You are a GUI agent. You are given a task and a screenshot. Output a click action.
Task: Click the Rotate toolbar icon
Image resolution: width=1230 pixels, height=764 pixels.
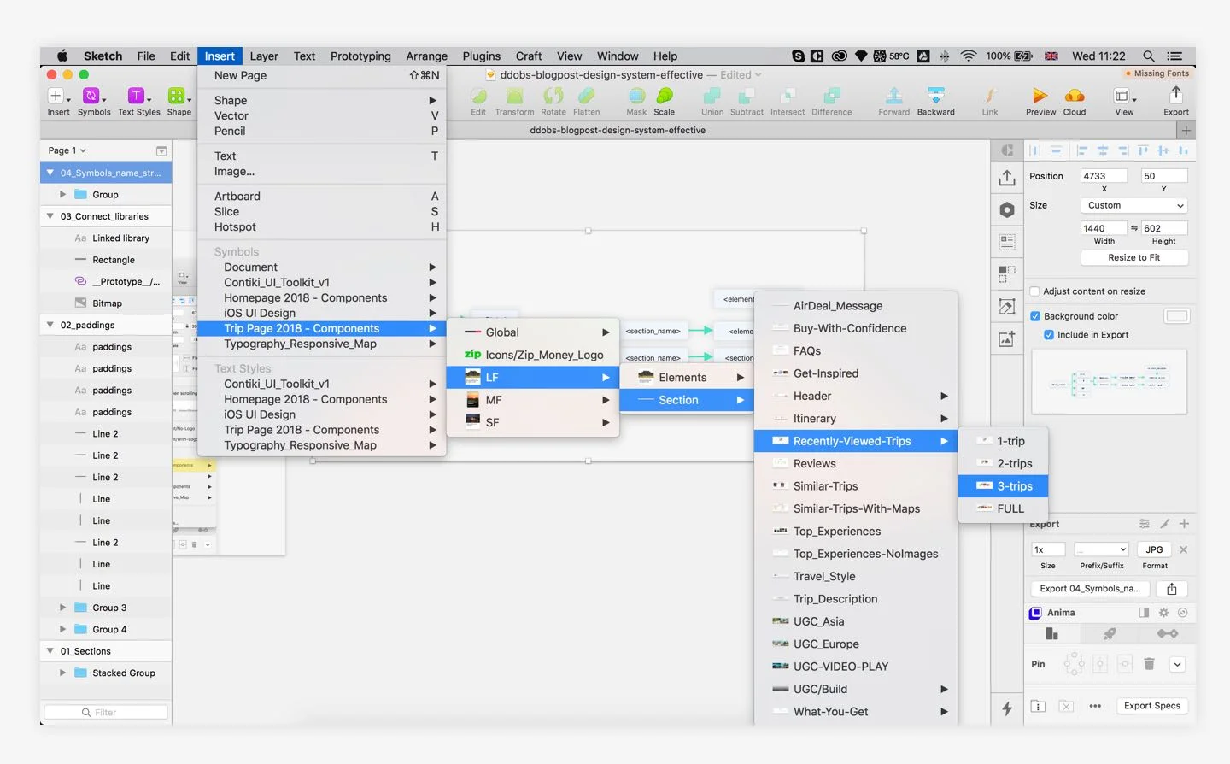coord(553,97)
